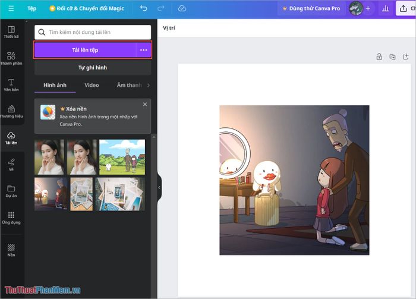Open Thương hiệu brand panel
416x299 pixels.
pos(11,111)
